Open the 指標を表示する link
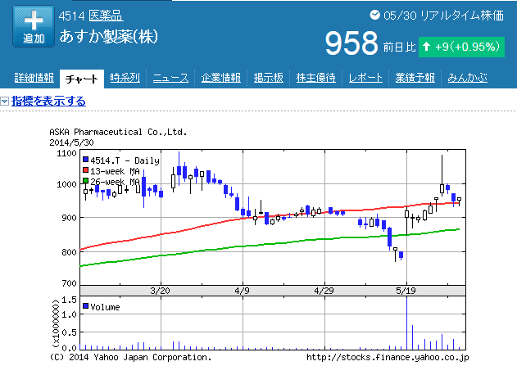 pyautogui.click(x=48, y=102)
